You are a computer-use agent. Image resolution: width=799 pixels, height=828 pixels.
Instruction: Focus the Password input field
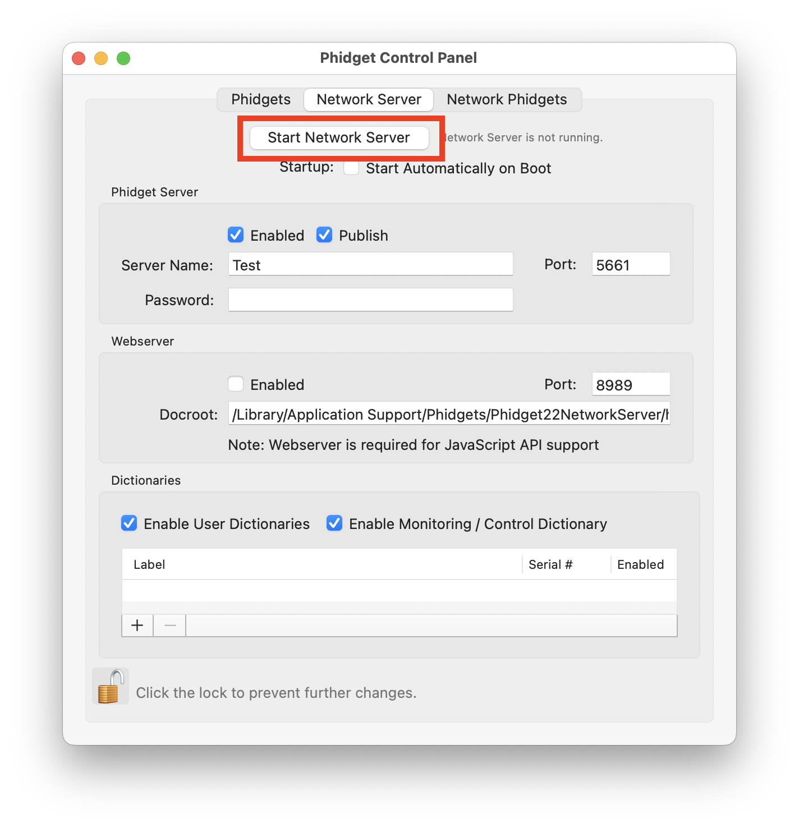tap(370, 300)
